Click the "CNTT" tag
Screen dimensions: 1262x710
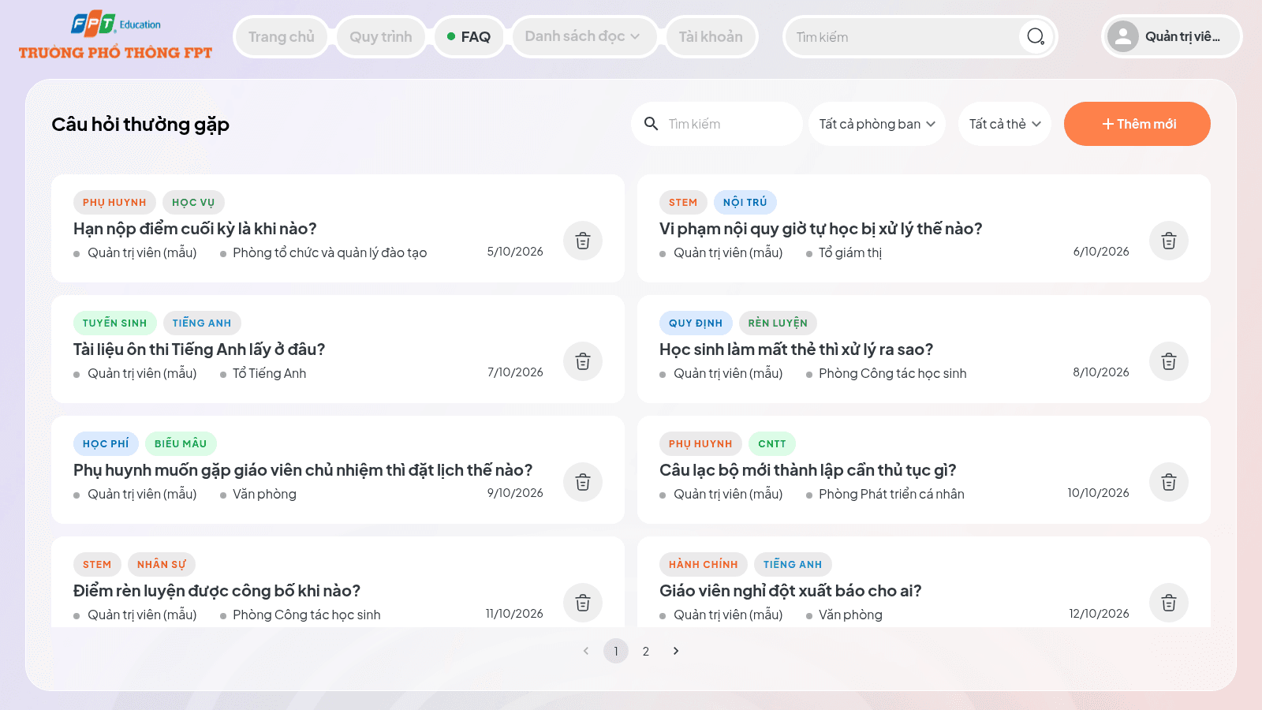772,443
